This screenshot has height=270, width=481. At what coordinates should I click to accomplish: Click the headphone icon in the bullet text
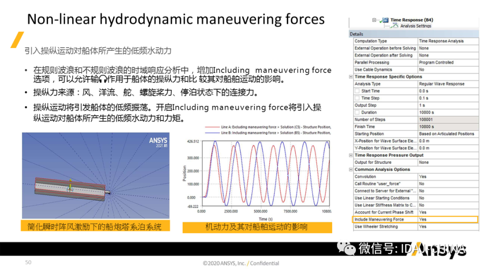pyautogui.click(x=103, y=80)
